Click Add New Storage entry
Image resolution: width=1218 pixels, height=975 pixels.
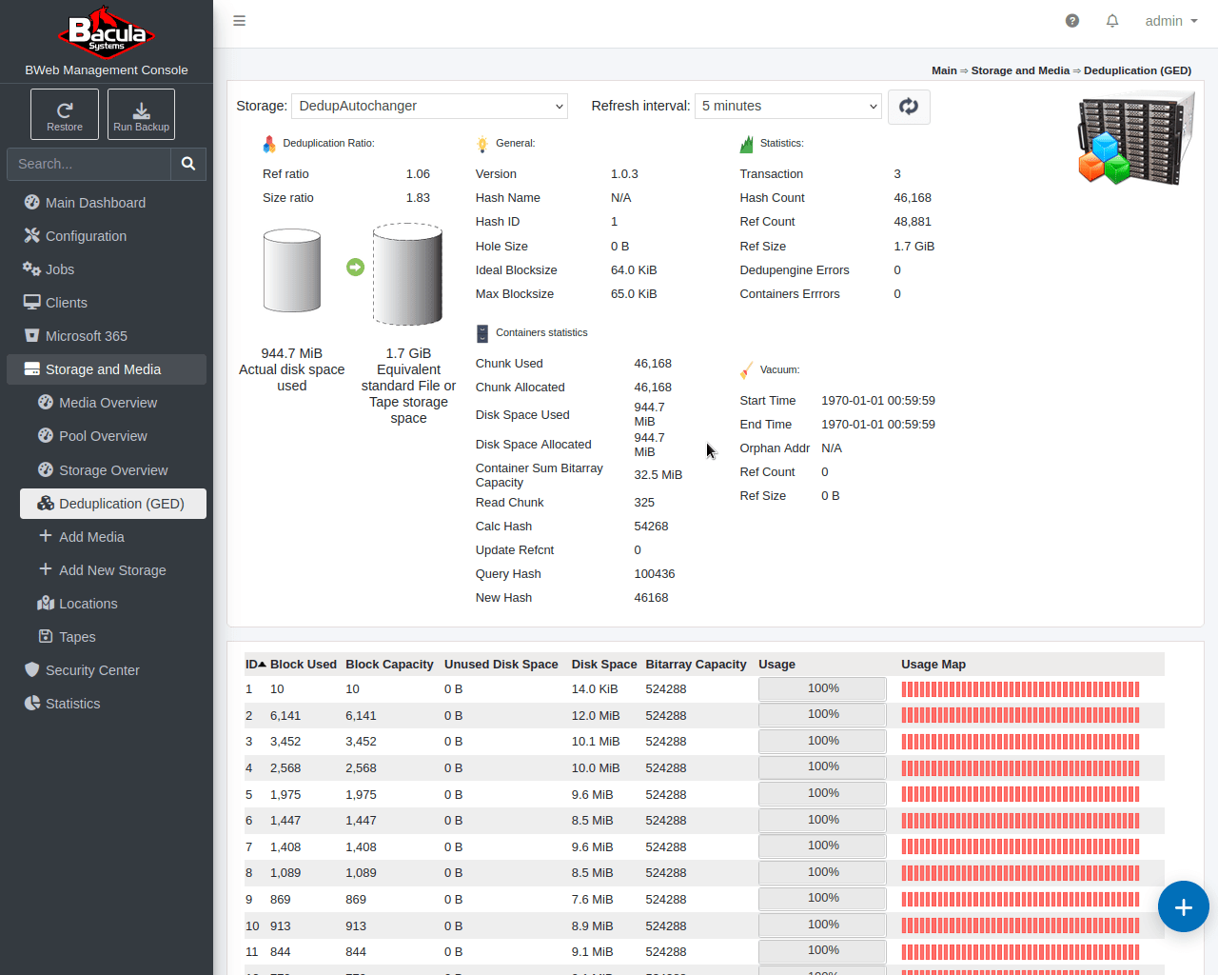pyautogui.click(x=112, y=570)
